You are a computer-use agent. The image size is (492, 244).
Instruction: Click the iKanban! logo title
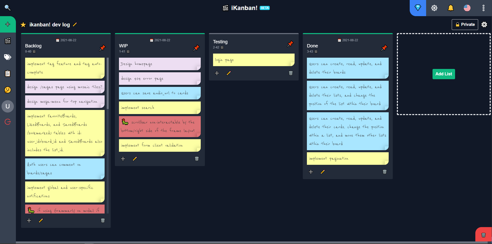pos(244,8)
